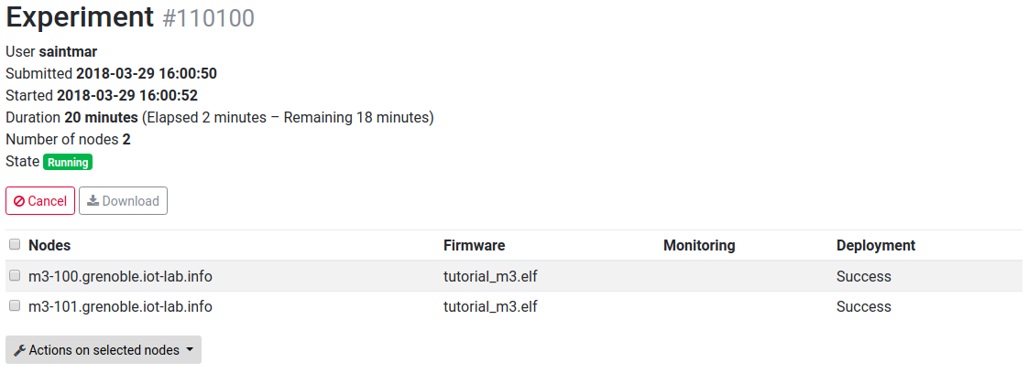
Task: Click the wrench icon in the actions button
Action: 19,351
